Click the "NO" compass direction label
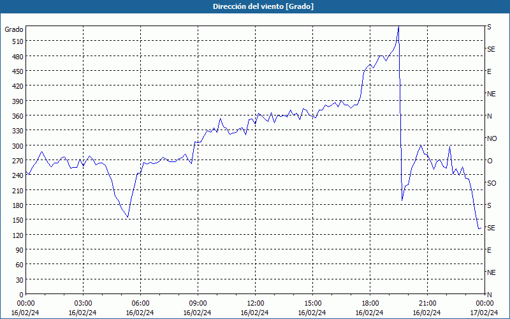Viewport: 510px width, 319px height. pos(492,138)
